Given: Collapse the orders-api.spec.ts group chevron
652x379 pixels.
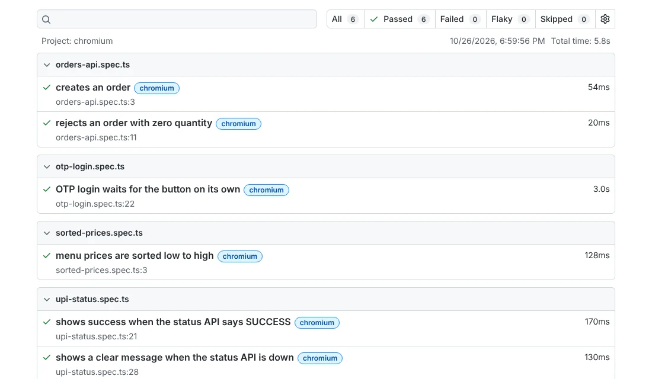Looking at the screenshot, I should tap(47, 65).
